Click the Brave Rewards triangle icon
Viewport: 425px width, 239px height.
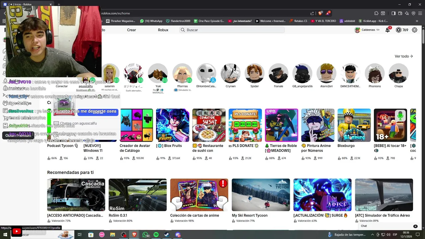tap(328, 13)
